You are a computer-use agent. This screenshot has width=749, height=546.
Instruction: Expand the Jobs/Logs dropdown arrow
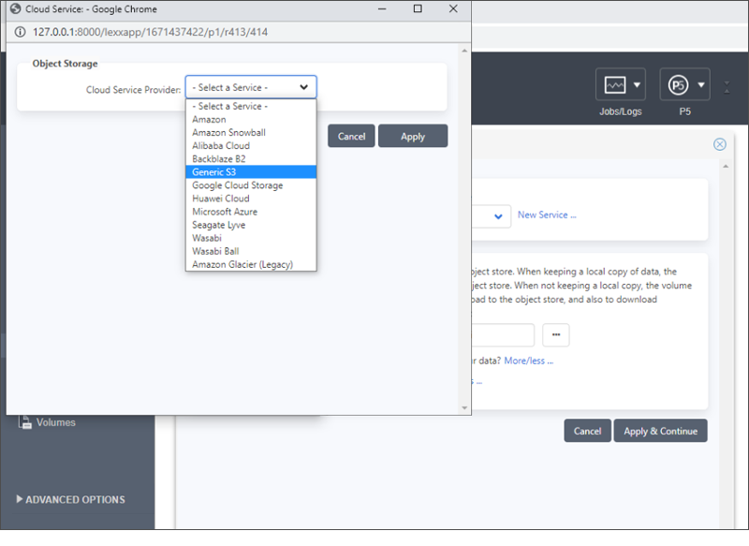click(x=637, y=85)
